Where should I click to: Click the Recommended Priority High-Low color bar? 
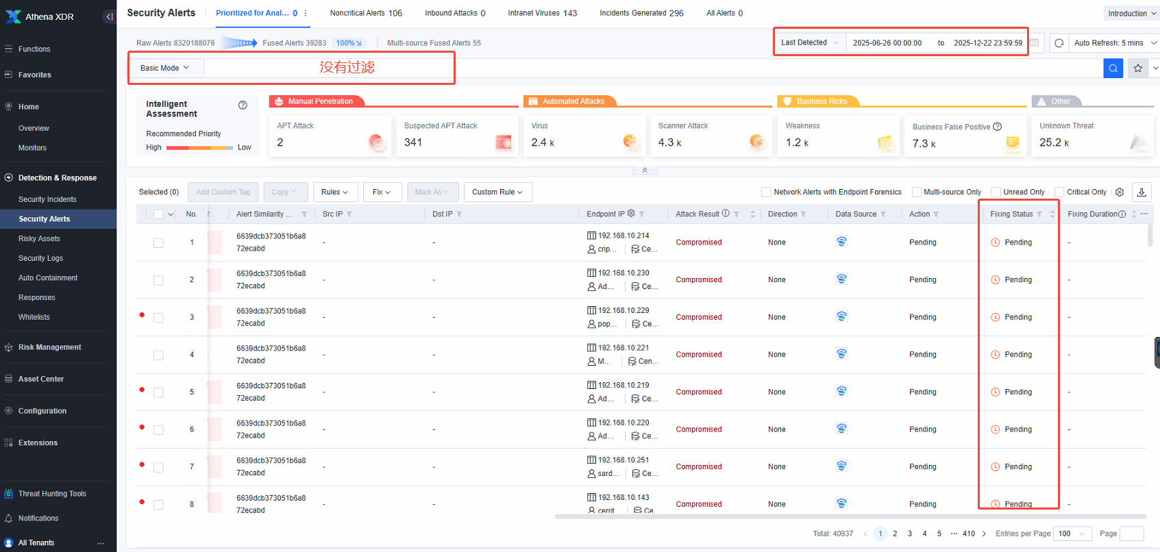pyautogui.click(x=199, y=147)
